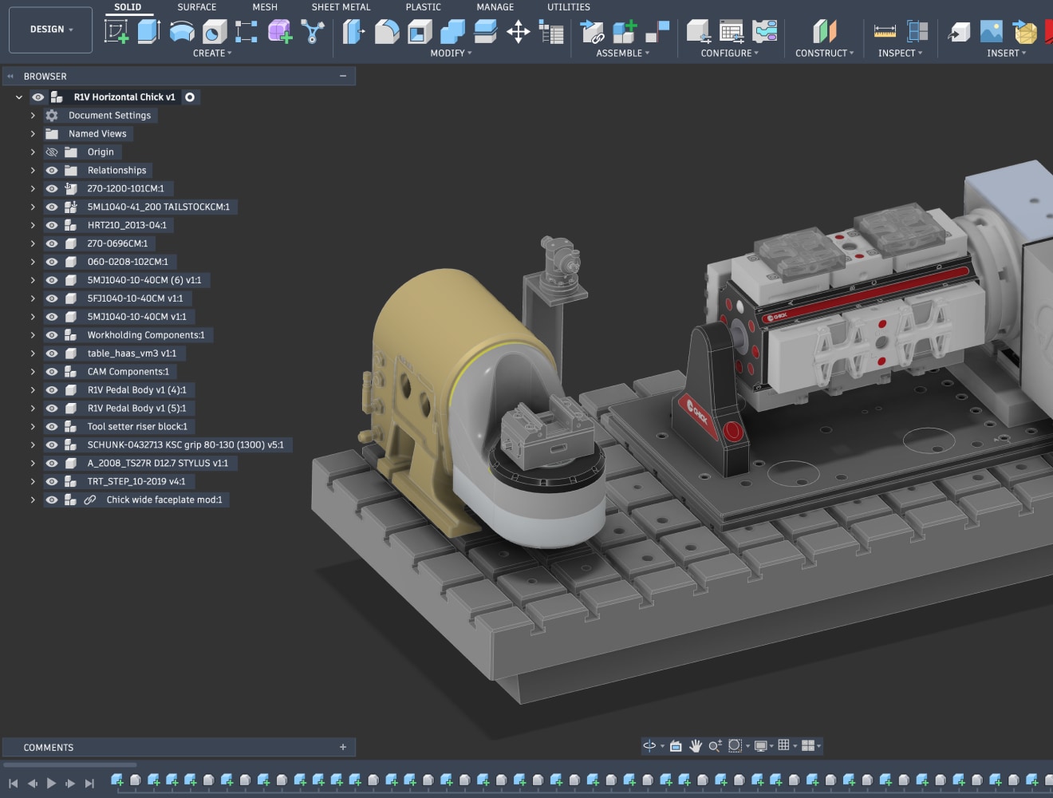Select the Rectangular Pattern tool
Screen dimensions: 1053x798
coord(246,31)
